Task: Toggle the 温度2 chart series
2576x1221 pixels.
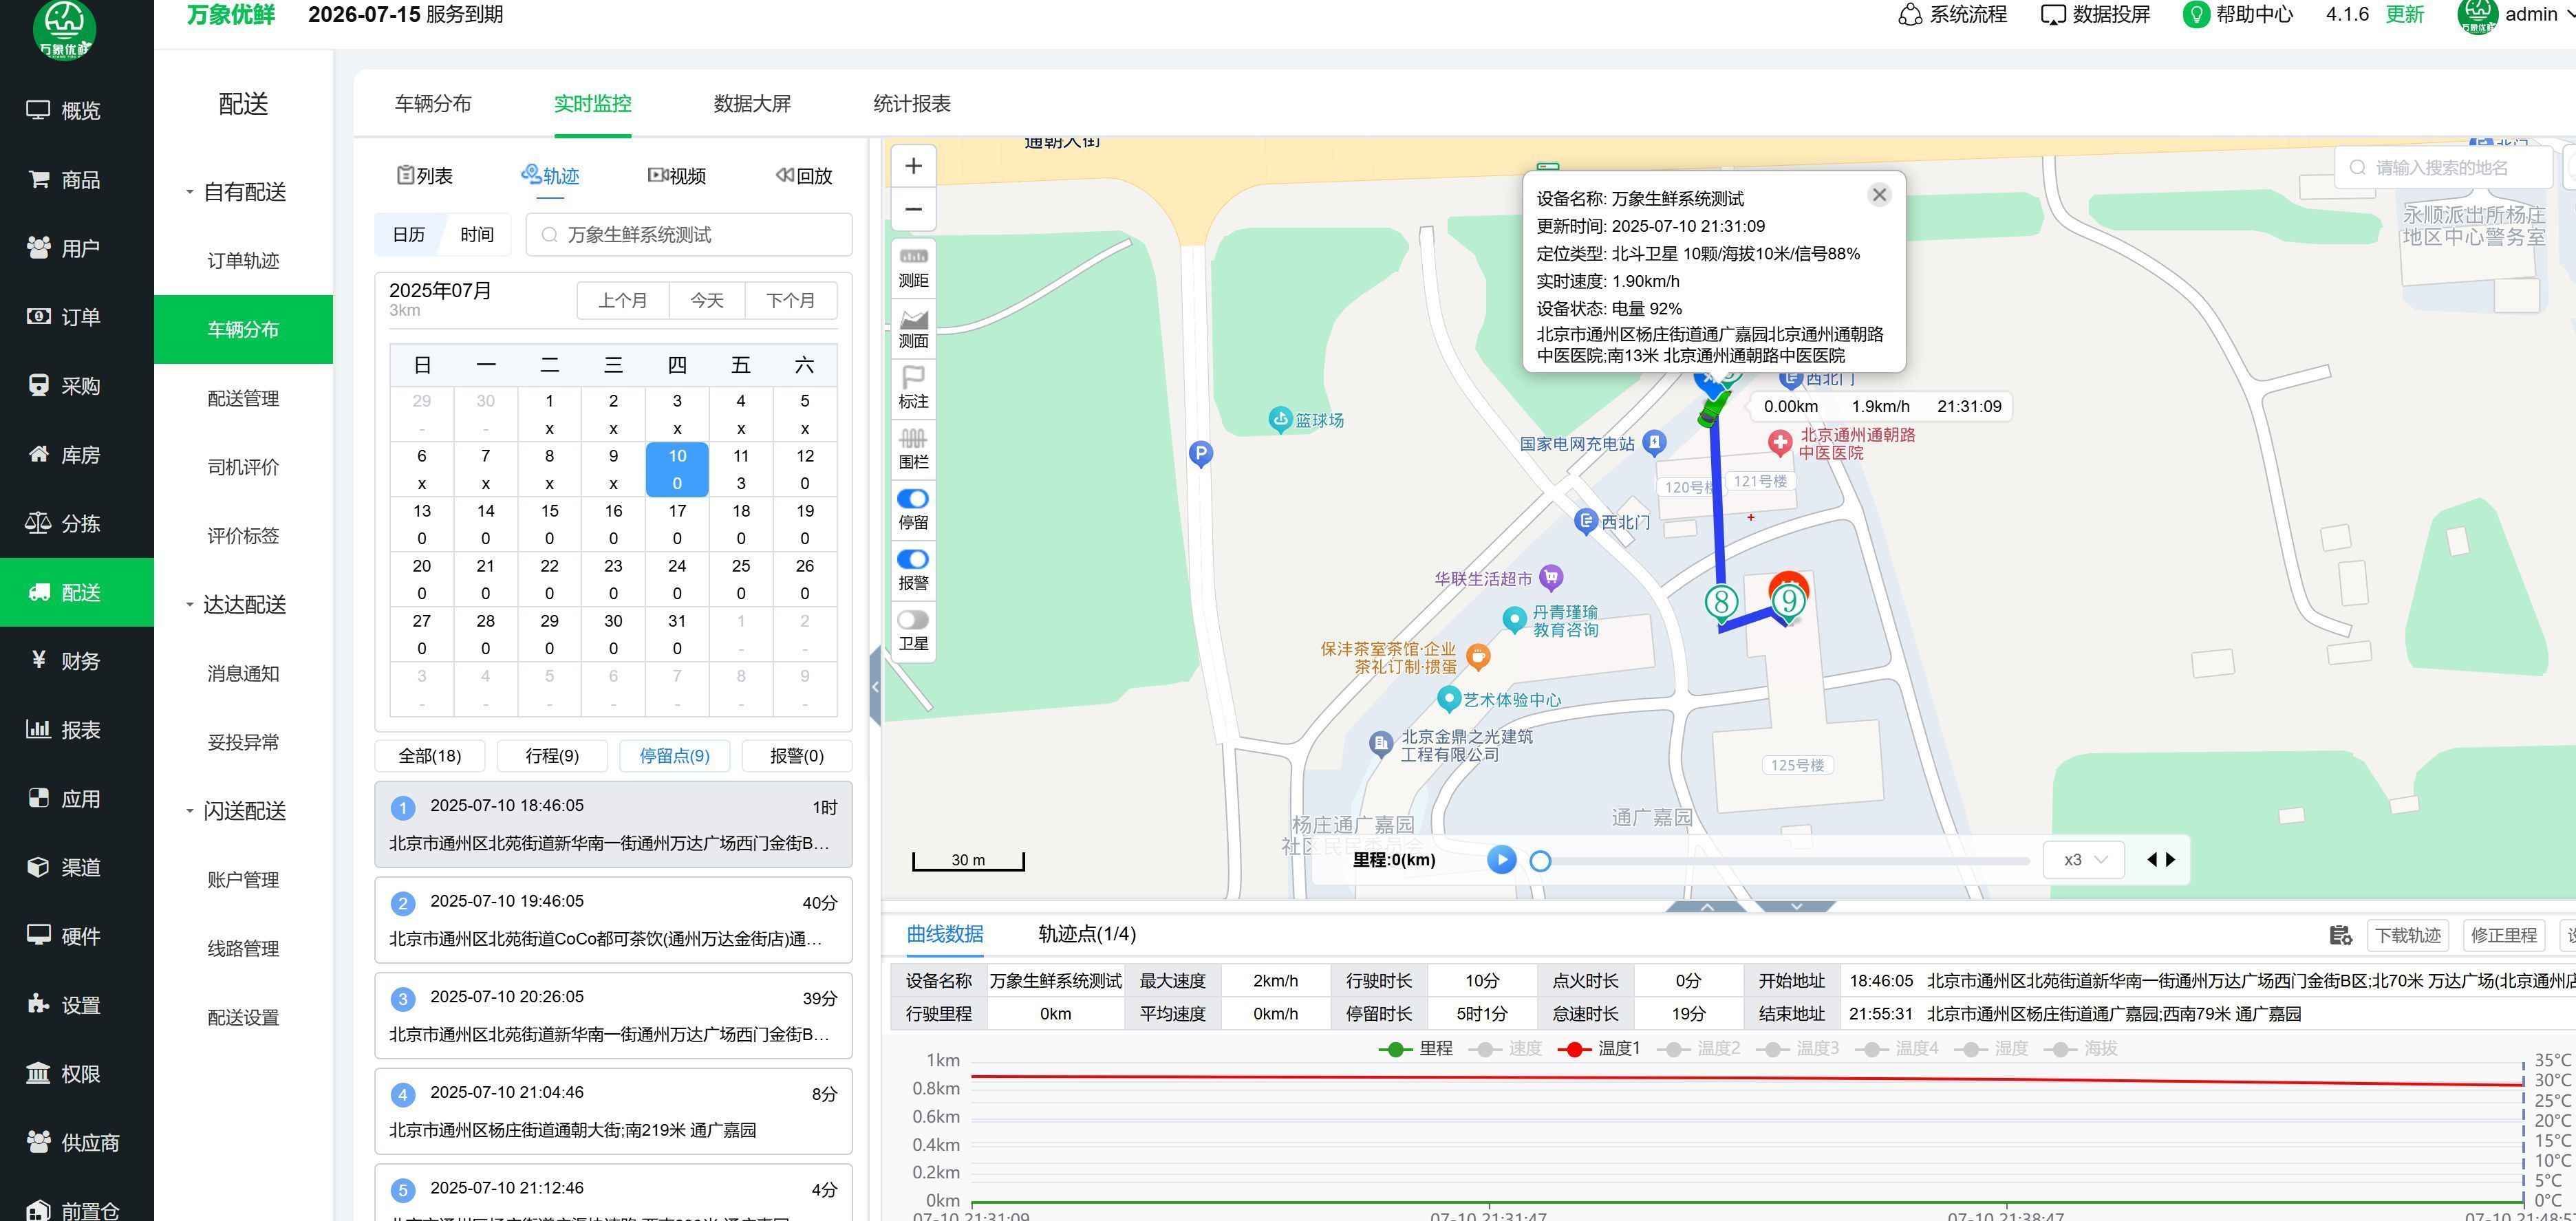Action: click(x=1698, y=1049)
